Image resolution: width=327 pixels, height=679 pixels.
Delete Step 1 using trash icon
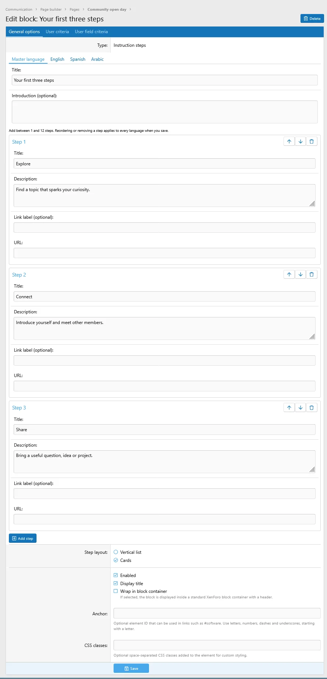312,141
